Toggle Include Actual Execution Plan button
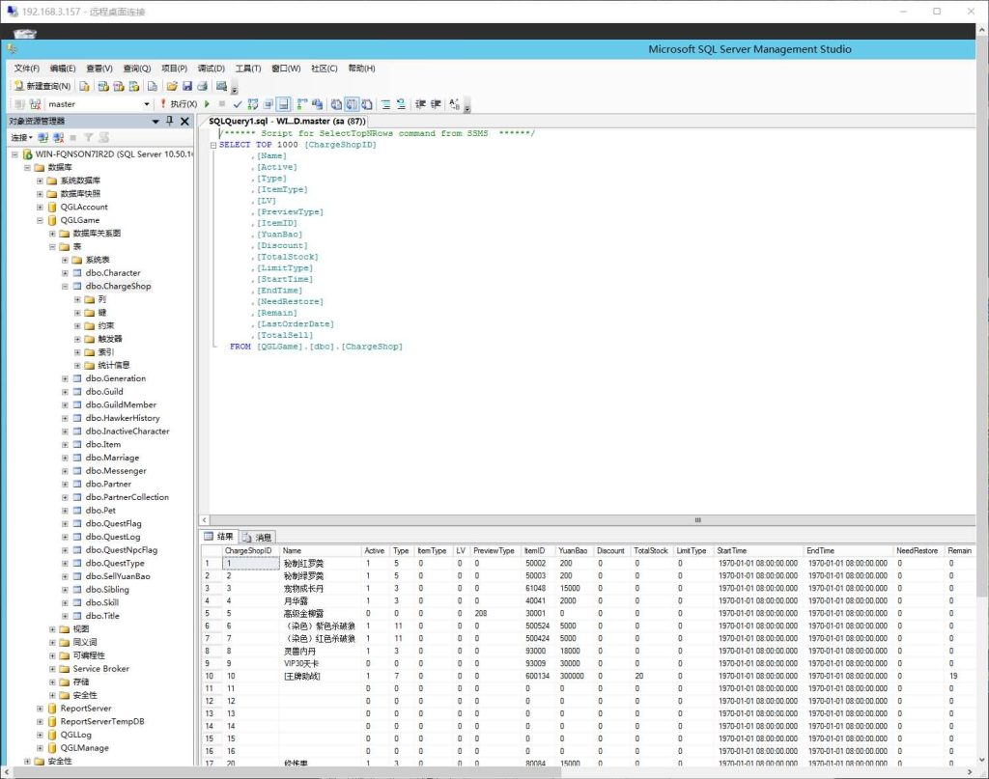The image size is (989, 779). click(x=301, y=104)
